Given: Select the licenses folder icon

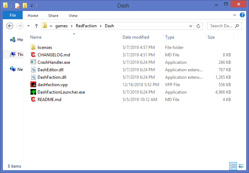Looking at the screenshot, I should [x=33, y=48].
